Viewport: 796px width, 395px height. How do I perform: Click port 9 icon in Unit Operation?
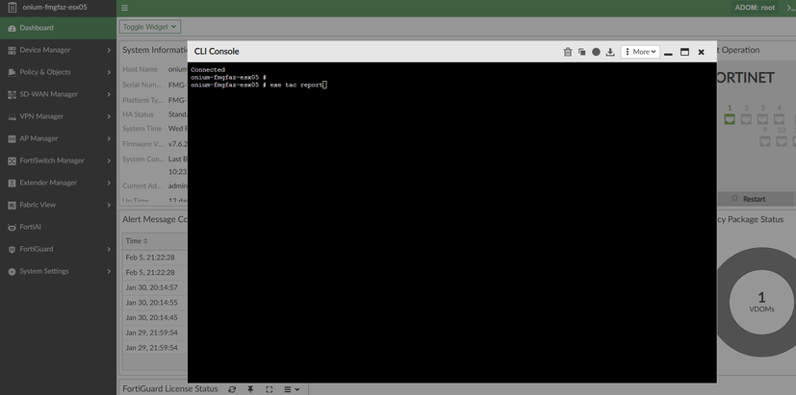coord(764,141)
